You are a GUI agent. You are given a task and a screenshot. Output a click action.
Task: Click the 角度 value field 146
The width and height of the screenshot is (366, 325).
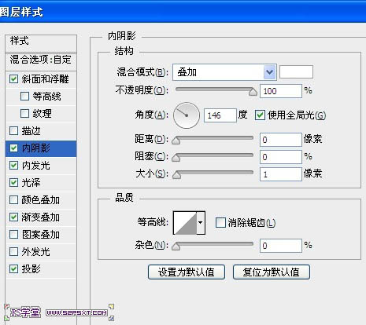(220, 115)
